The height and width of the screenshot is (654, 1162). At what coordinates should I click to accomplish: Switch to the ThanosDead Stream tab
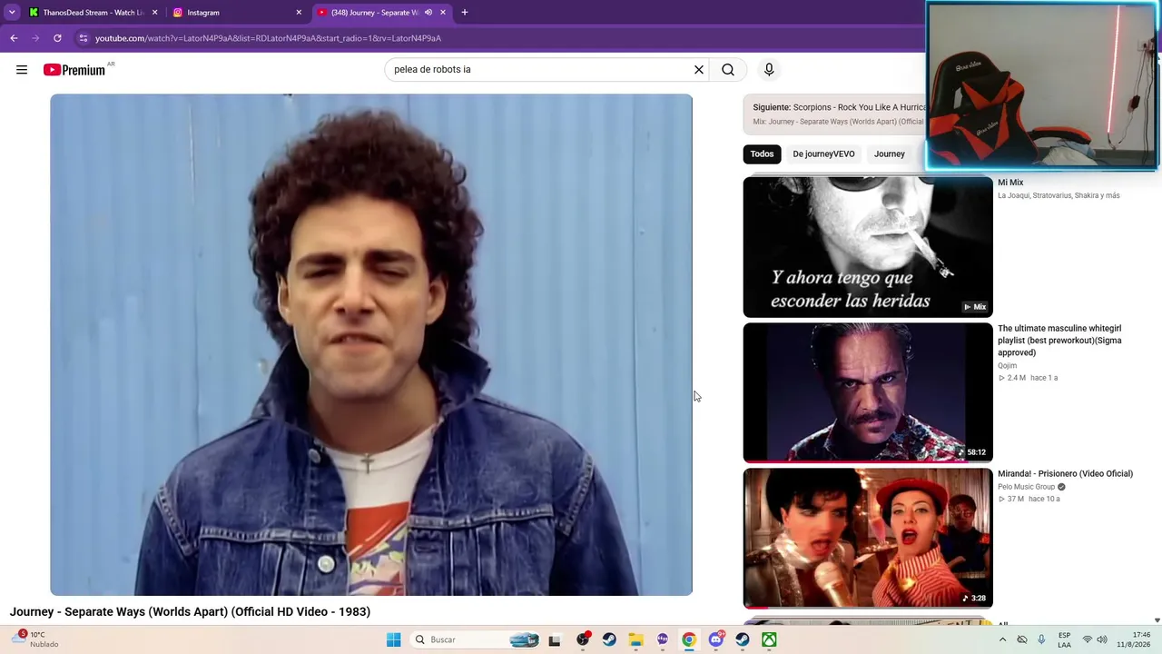[94, 13]
